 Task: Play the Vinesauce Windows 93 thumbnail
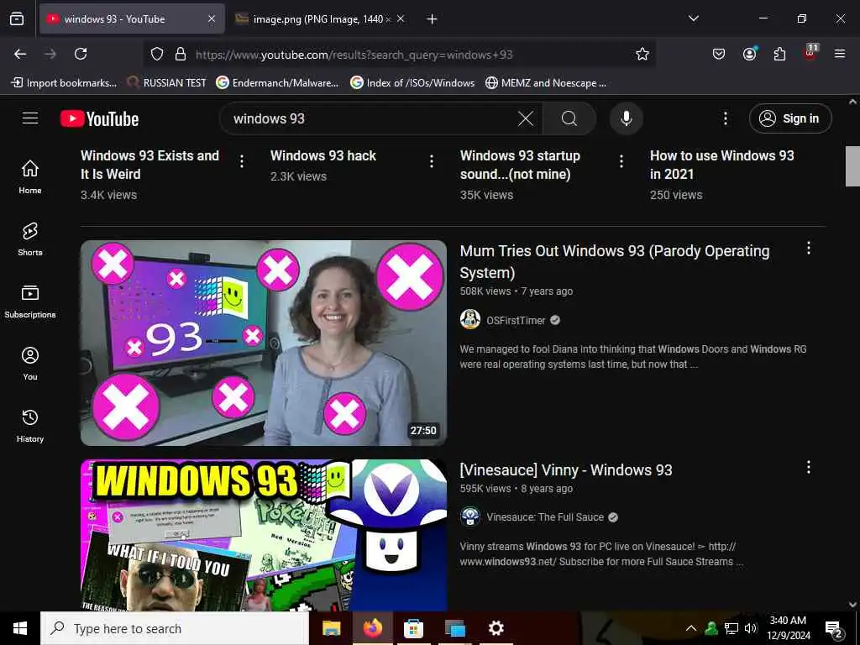point(264,535)
